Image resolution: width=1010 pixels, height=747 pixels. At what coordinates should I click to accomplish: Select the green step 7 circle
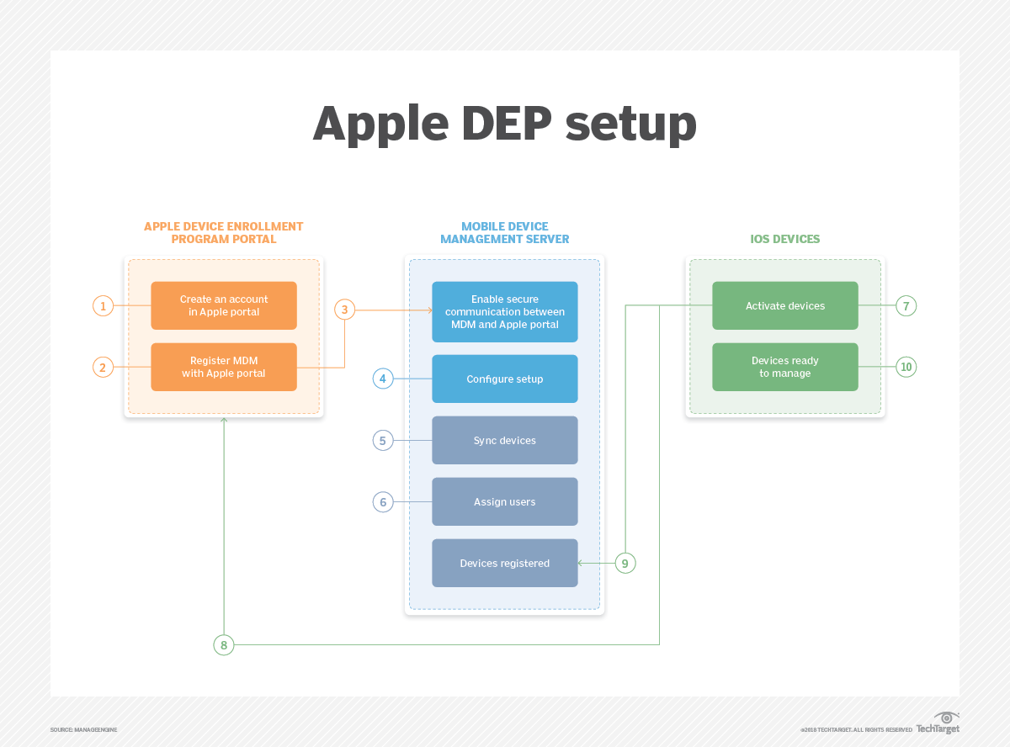pyautogui.click(x=906, y=305)
